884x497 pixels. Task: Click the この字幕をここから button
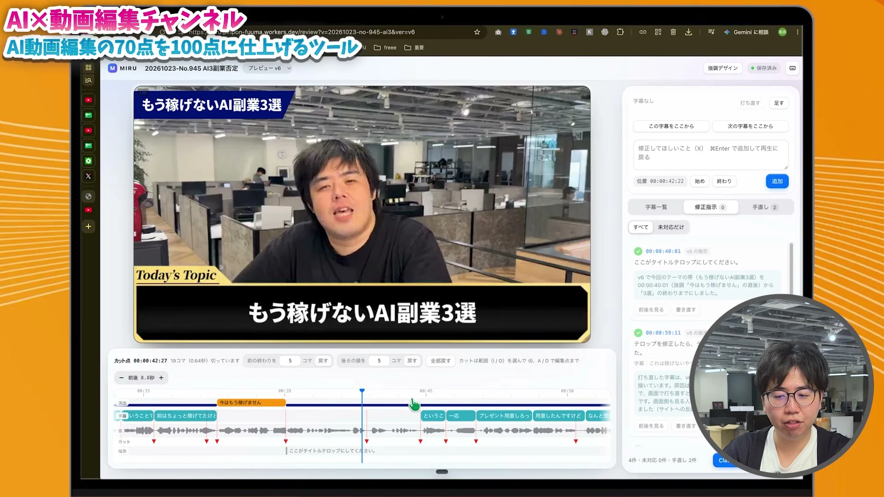(671, 126)
